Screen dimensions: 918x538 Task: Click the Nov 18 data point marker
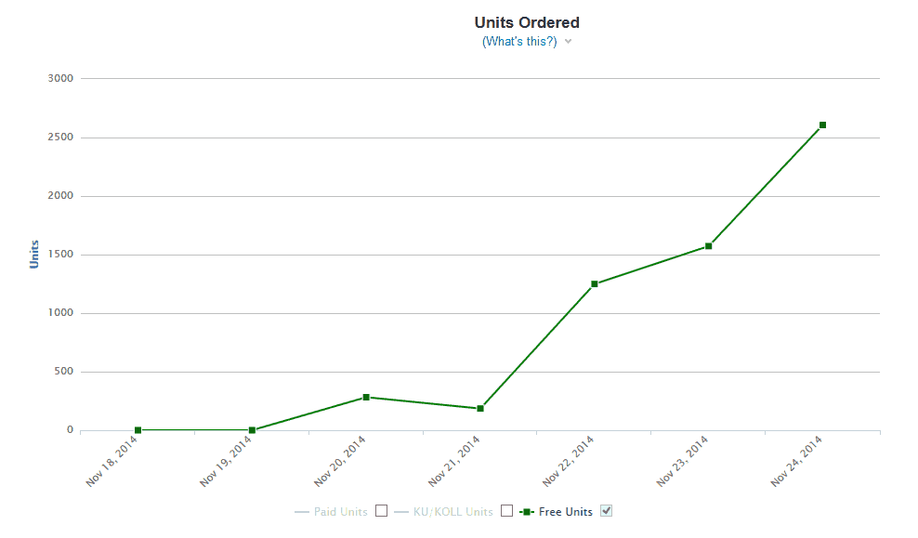point(138,429)
